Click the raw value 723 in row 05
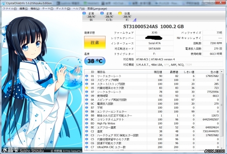This screenshot has width=227, height=154. [x=216, y=88]
